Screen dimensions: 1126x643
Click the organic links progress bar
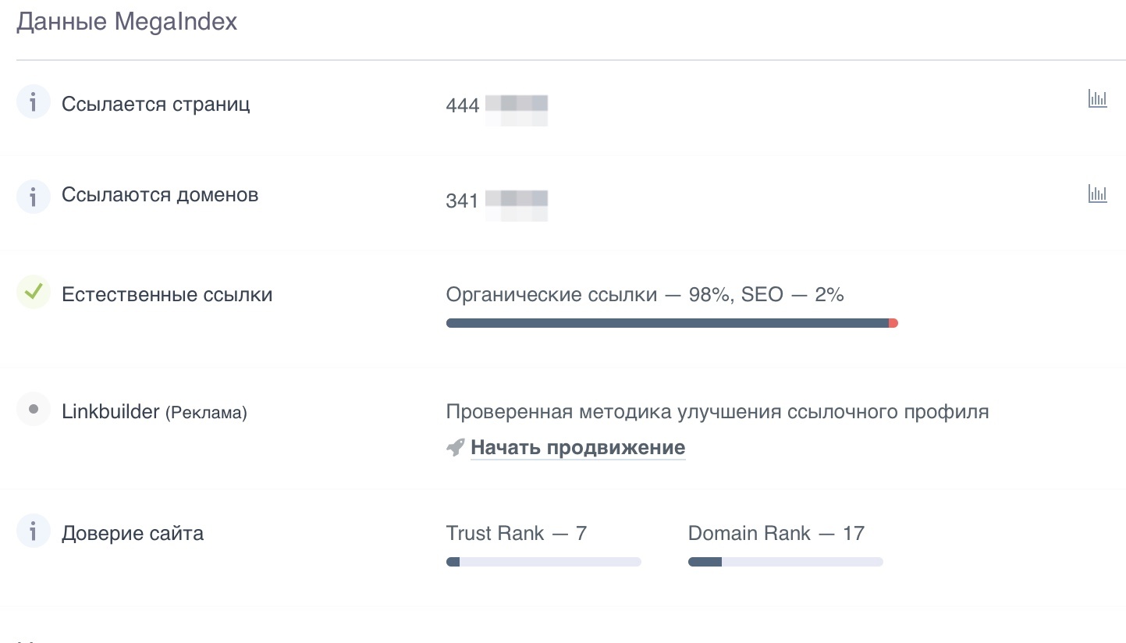672,323
